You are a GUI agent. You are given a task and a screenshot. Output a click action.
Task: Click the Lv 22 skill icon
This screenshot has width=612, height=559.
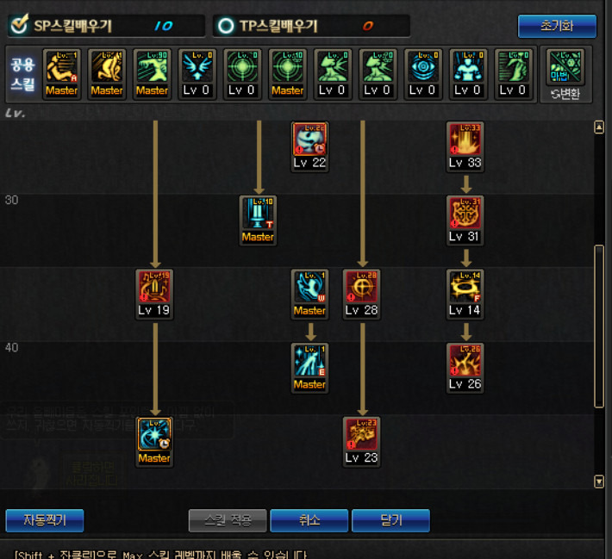(309, 140)
